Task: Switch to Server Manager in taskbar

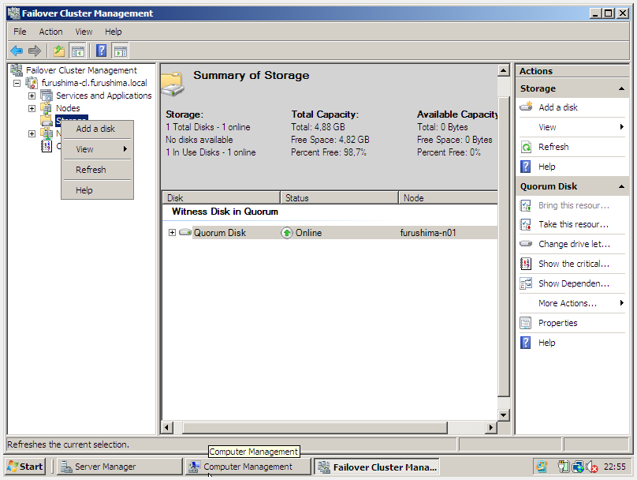Action: [120, 467]
